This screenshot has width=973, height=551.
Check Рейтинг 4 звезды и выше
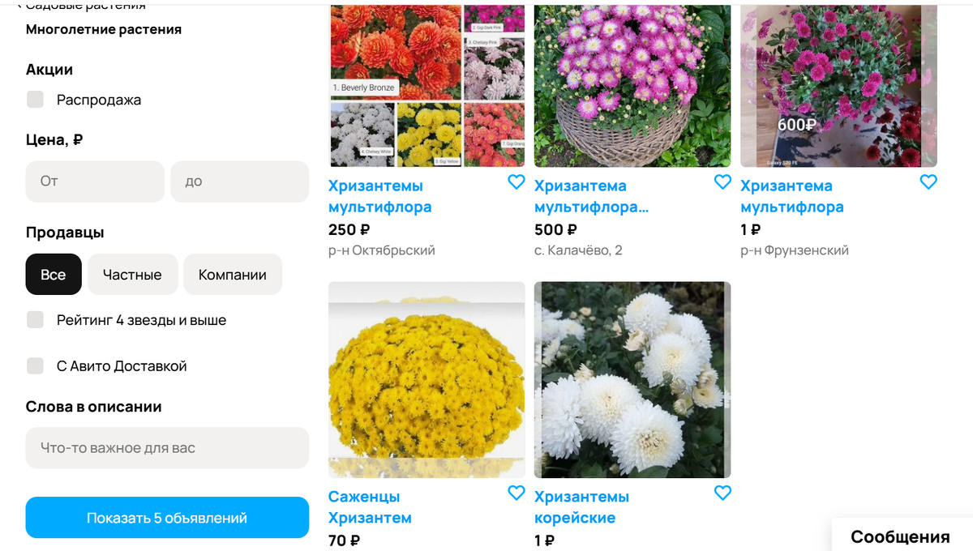(35, 319)
